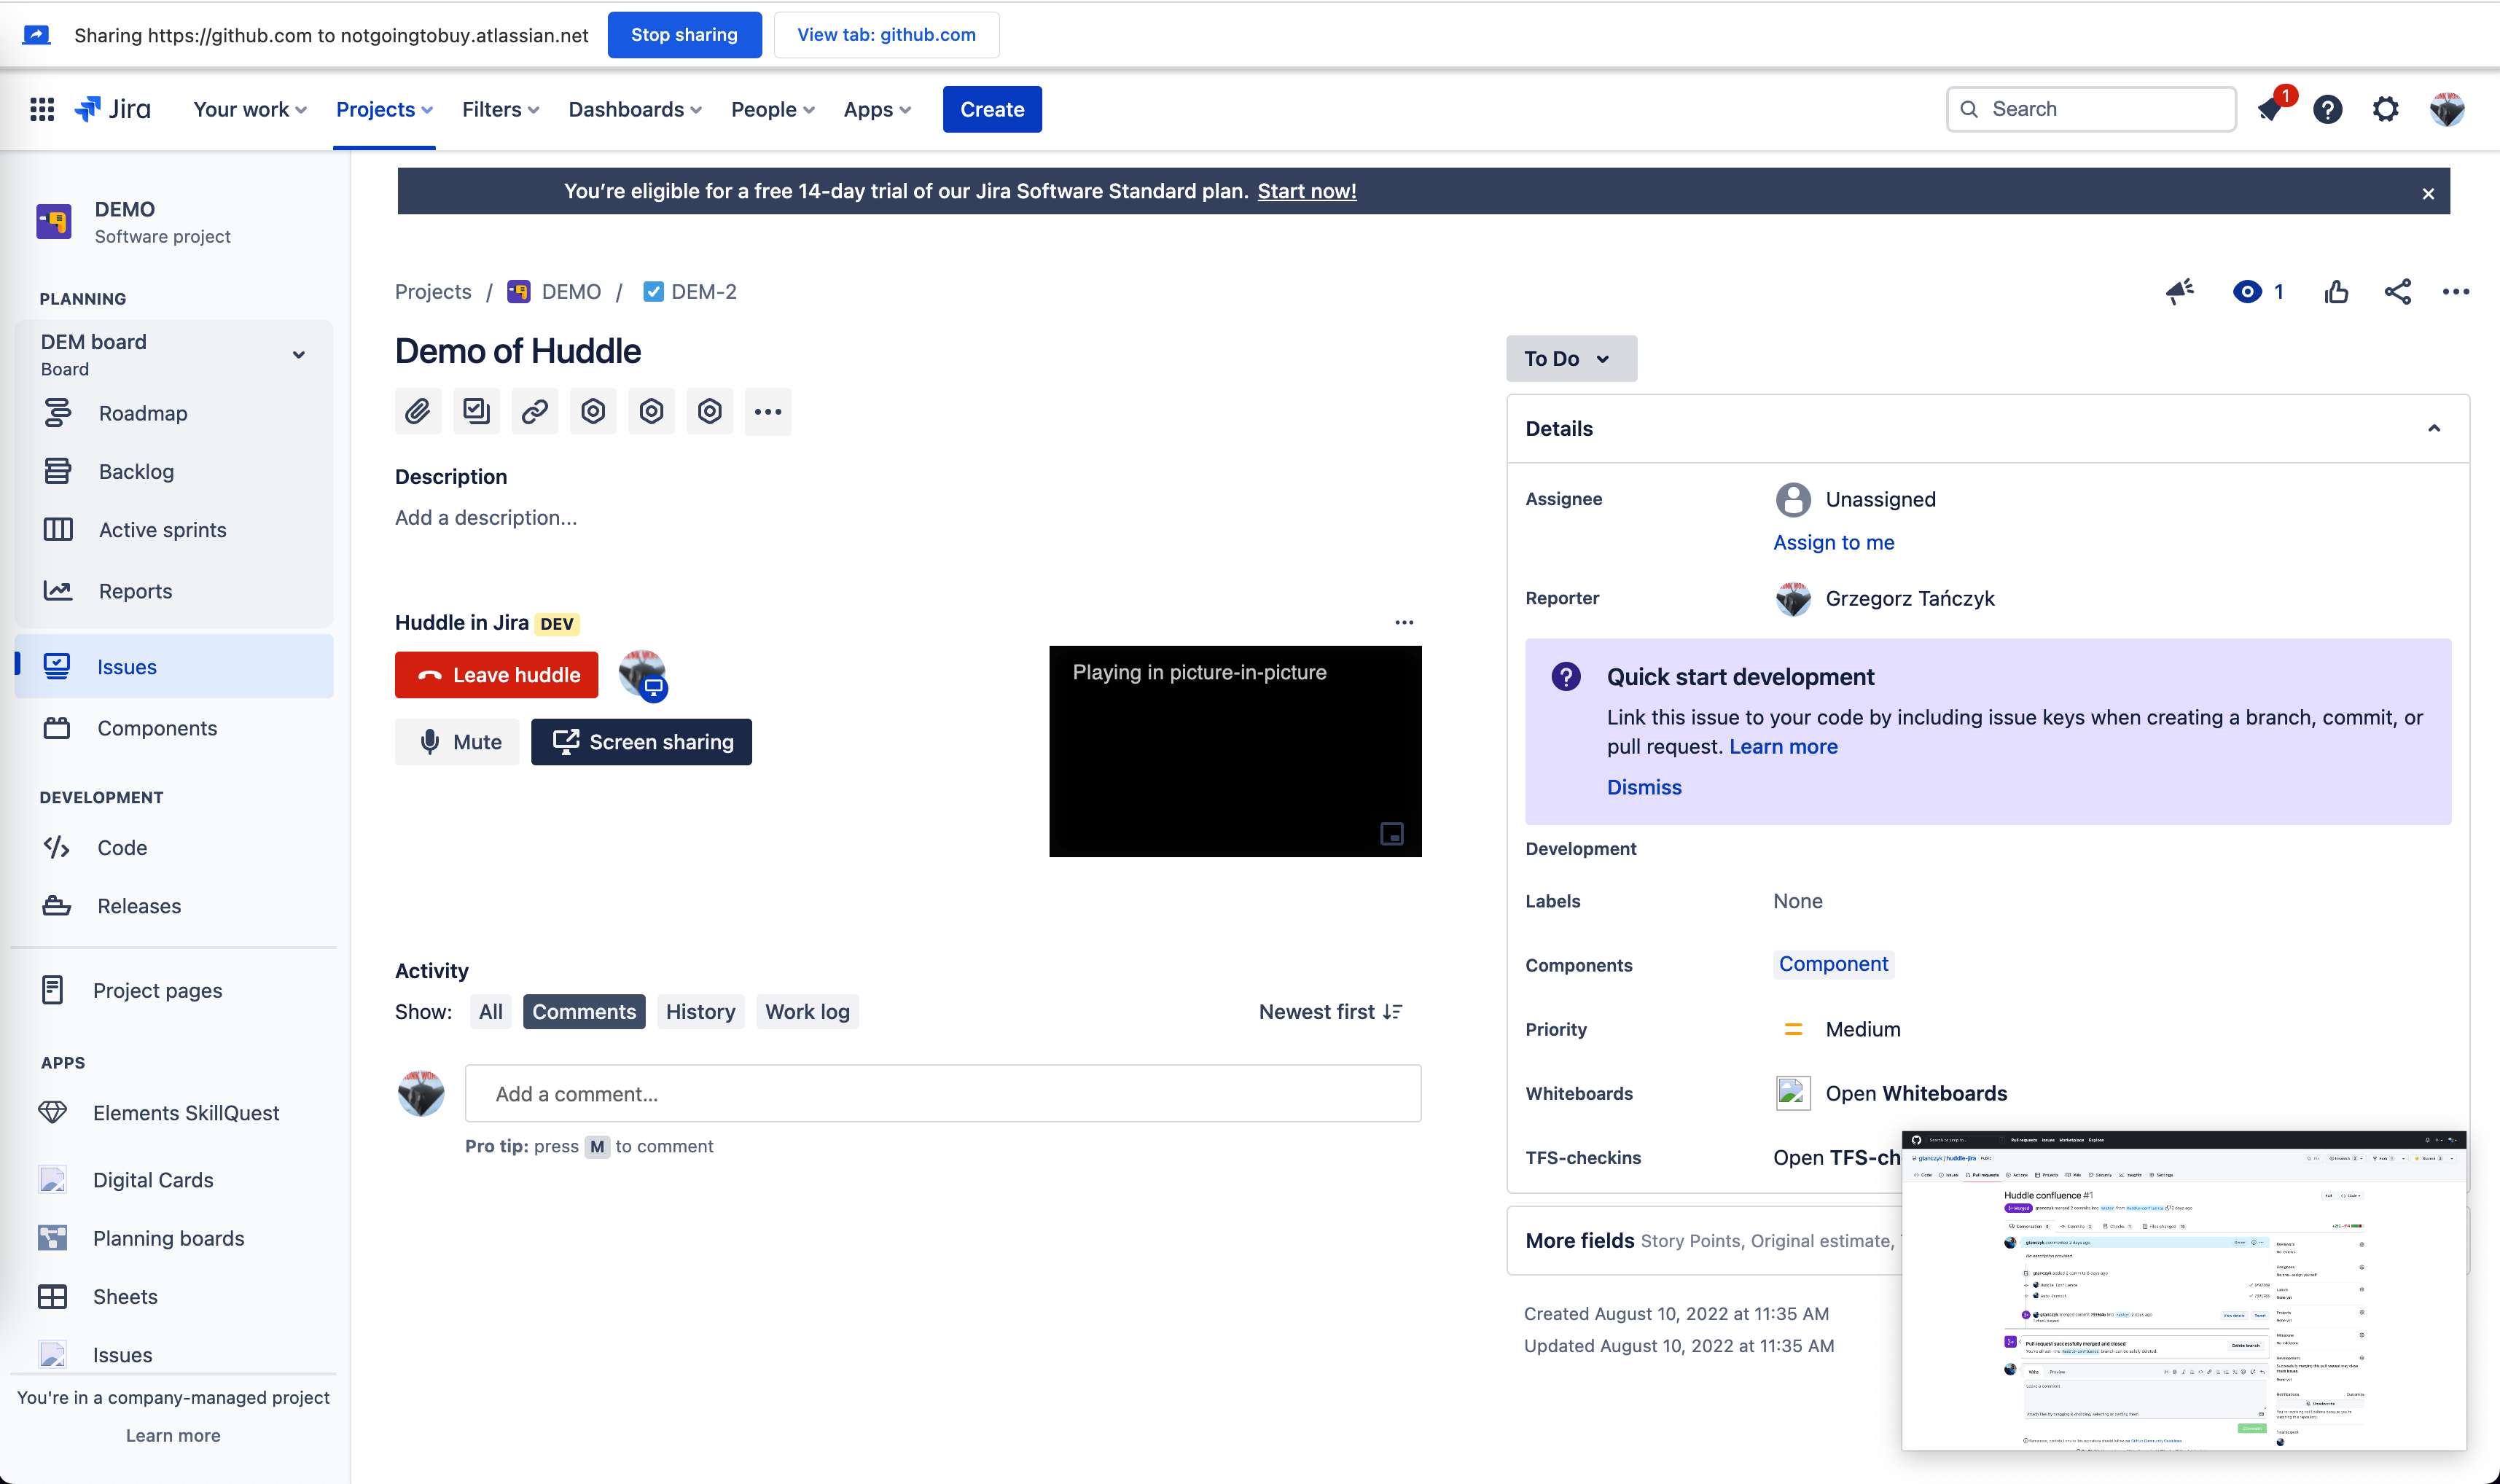Click the link issue chain icon
This screenshot has width=2500, height=1484.
click(534, 411)
